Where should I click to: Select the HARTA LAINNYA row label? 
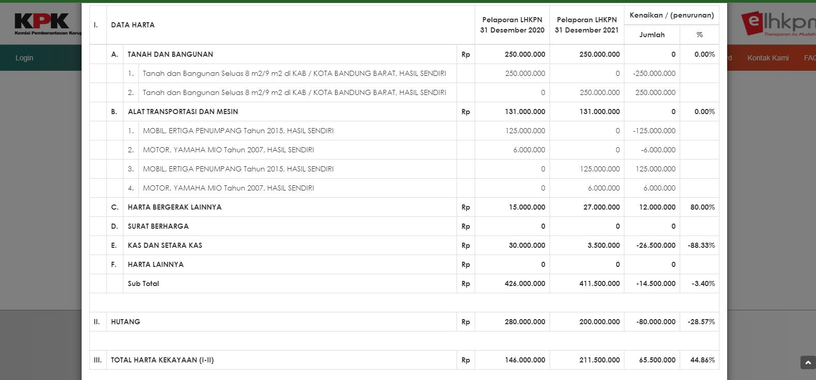(155, 264)
